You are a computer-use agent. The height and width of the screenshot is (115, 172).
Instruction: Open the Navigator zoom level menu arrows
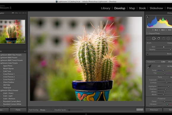tap(26, 13)
